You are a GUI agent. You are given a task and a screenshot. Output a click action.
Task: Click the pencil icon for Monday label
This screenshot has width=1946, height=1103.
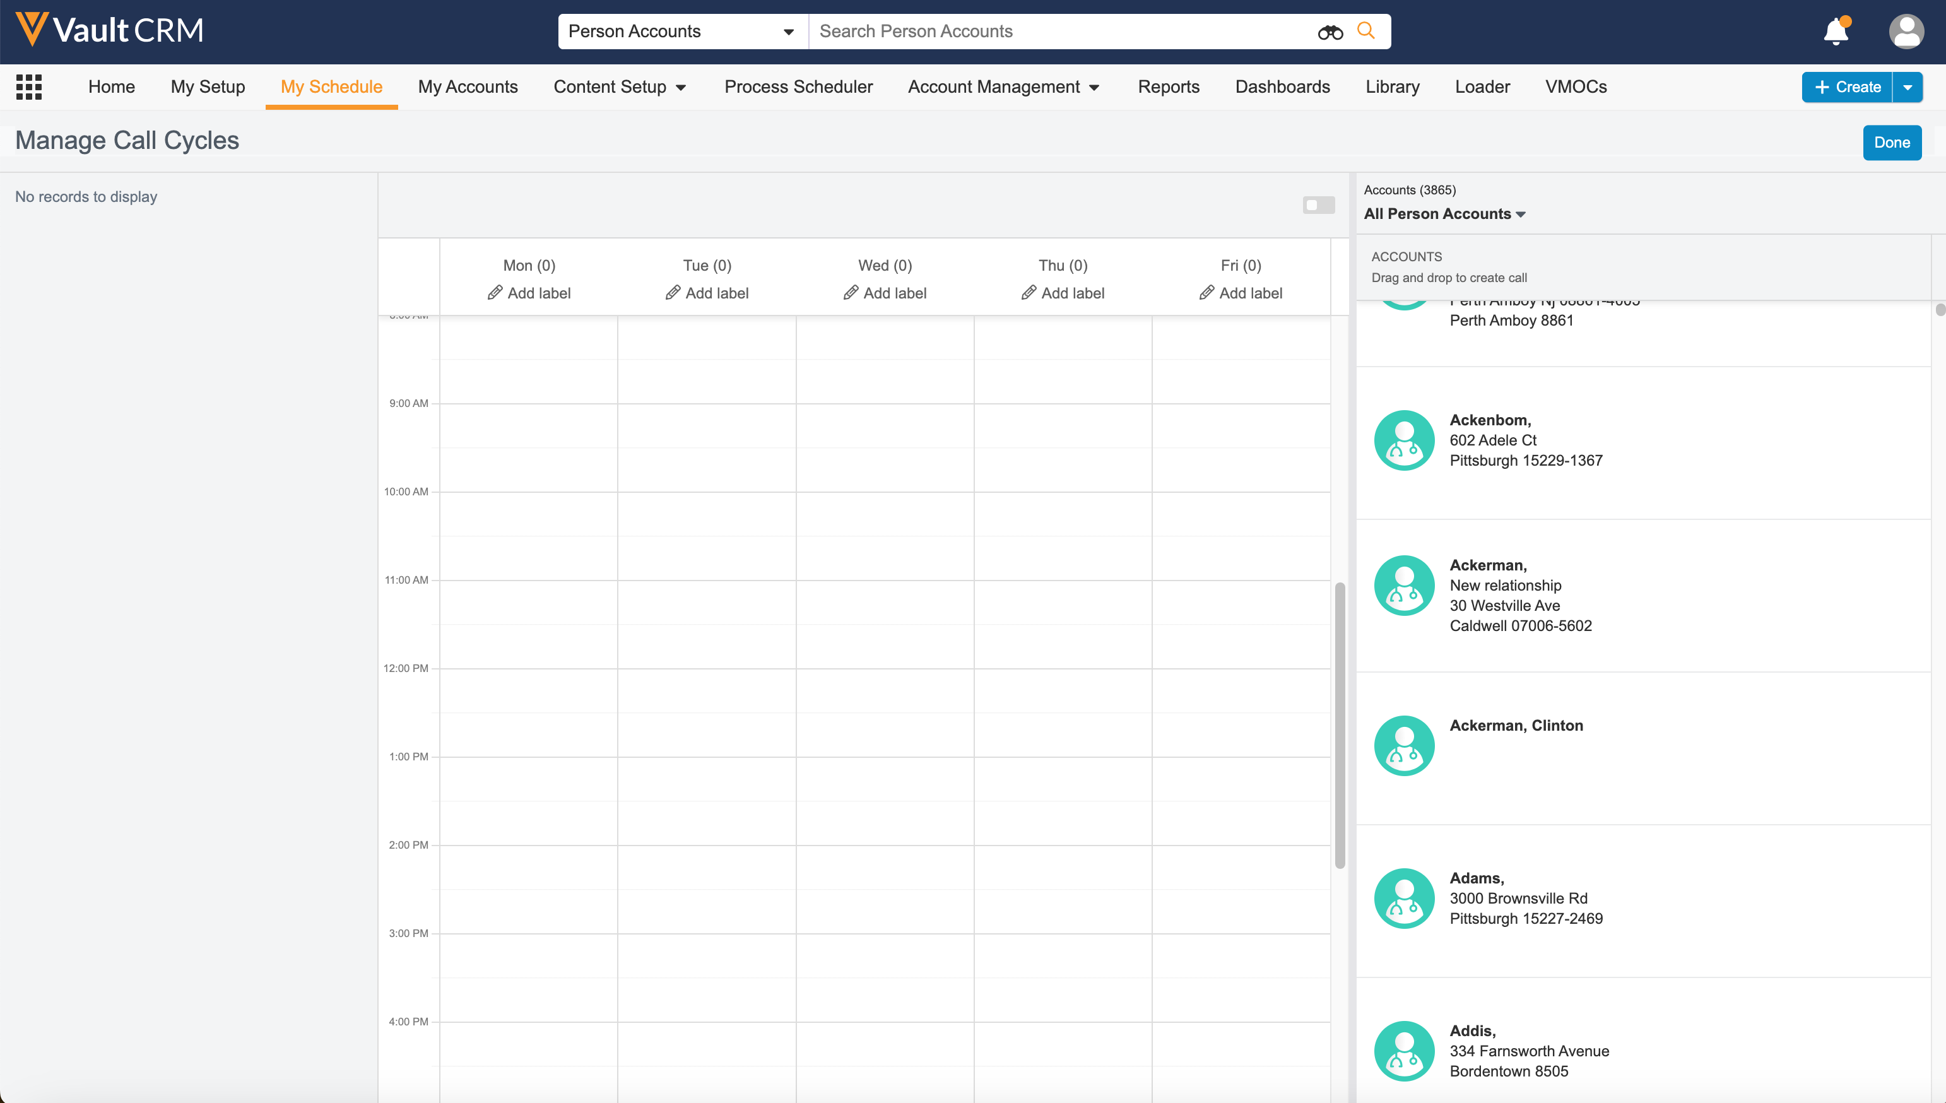(495, 292)
